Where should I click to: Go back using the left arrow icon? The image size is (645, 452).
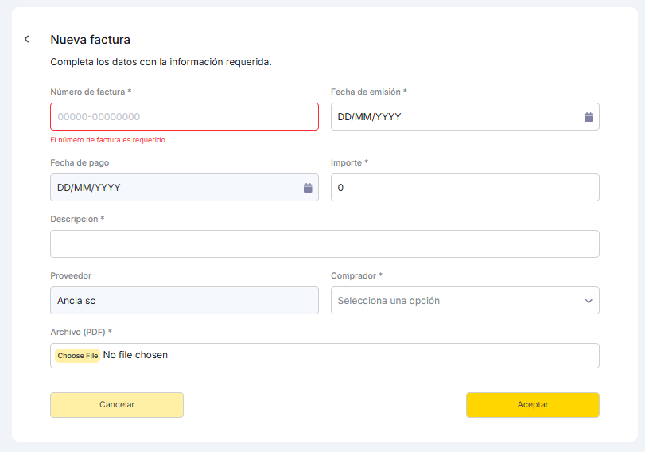(26, 39)
